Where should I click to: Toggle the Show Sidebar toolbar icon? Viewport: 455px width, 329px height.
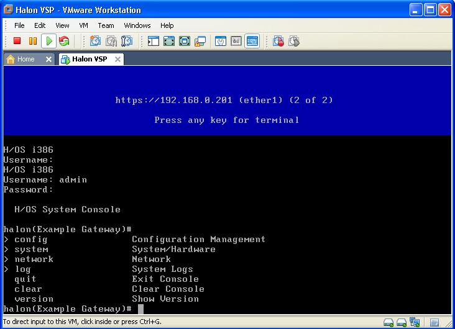tap(153, 41)
